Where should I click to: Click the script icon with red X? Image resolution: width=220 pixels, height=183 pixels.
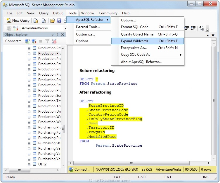(x=54, y=41)
